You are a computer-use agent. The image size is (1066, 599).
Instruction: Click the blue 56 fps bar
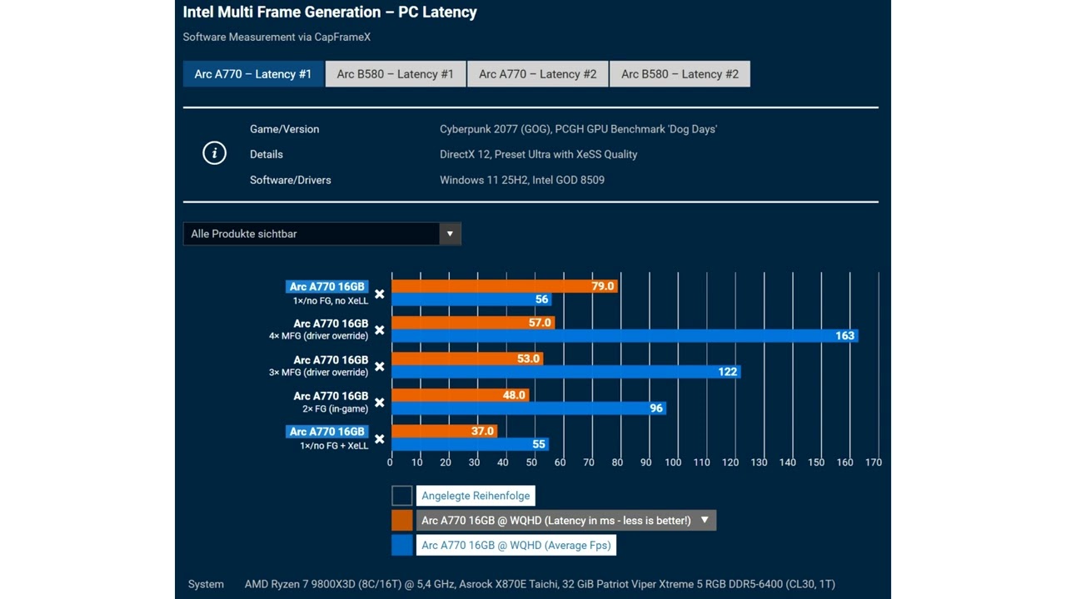[471, 299]
